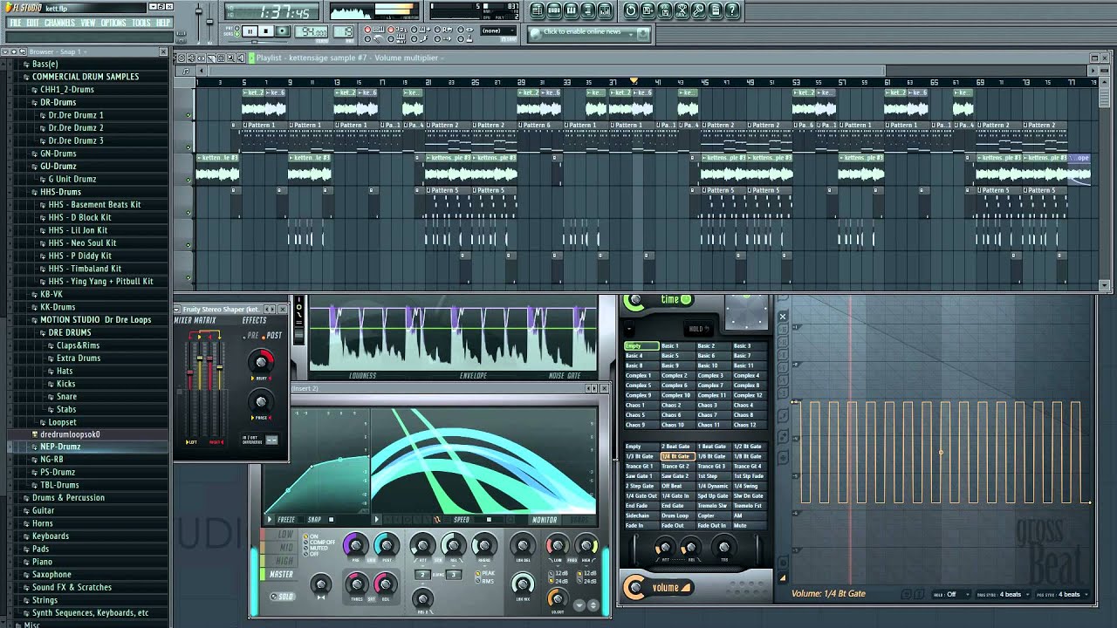Select COMP OFF band state in Maximus

319,542
